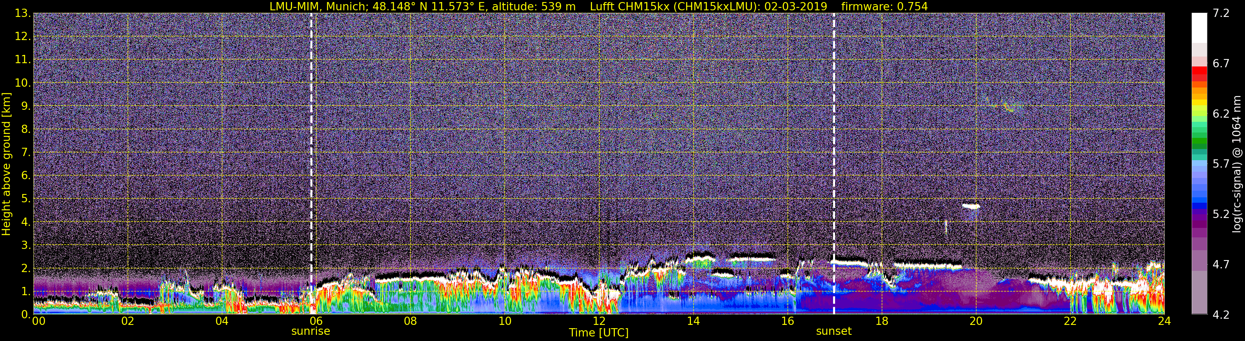Click the colorbar label 'log(rc-signal) @ 1064 nm'
The height and width of the screenshot is (341, 1245).
point(1237,164)
